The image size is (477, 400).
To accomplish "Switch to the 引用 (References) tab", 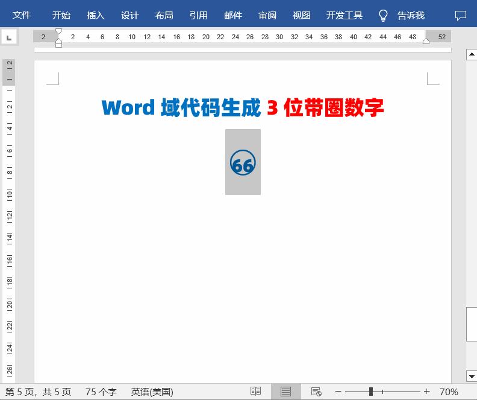I will tap(199, 15).
